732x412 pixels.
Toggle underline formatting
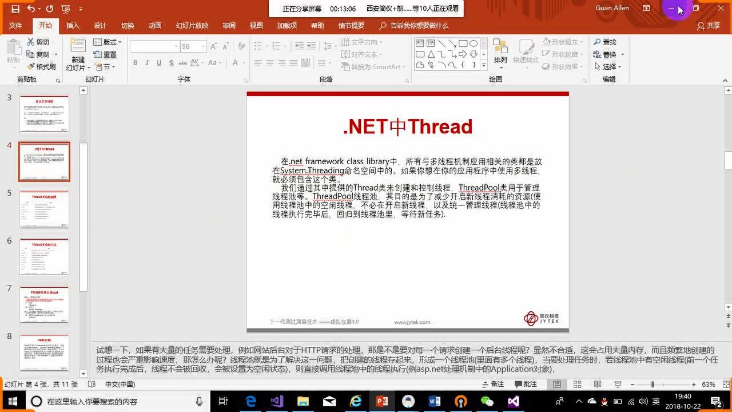[x=158, y=62]
